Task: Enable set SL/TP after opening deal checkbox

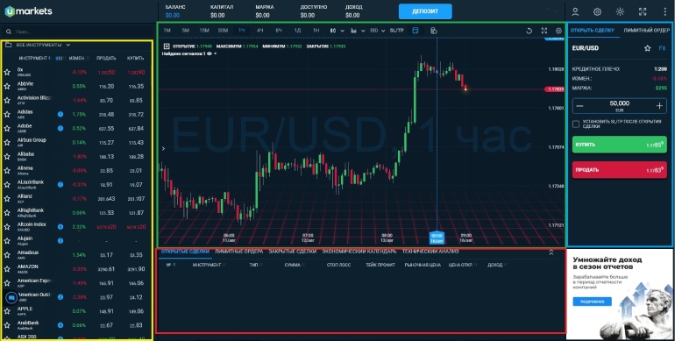Action: coord(576,124)
